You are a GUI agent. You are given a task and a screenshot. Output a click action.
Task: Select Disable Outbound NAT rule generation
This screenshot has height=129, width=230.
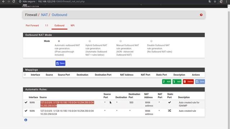[151, 41]
